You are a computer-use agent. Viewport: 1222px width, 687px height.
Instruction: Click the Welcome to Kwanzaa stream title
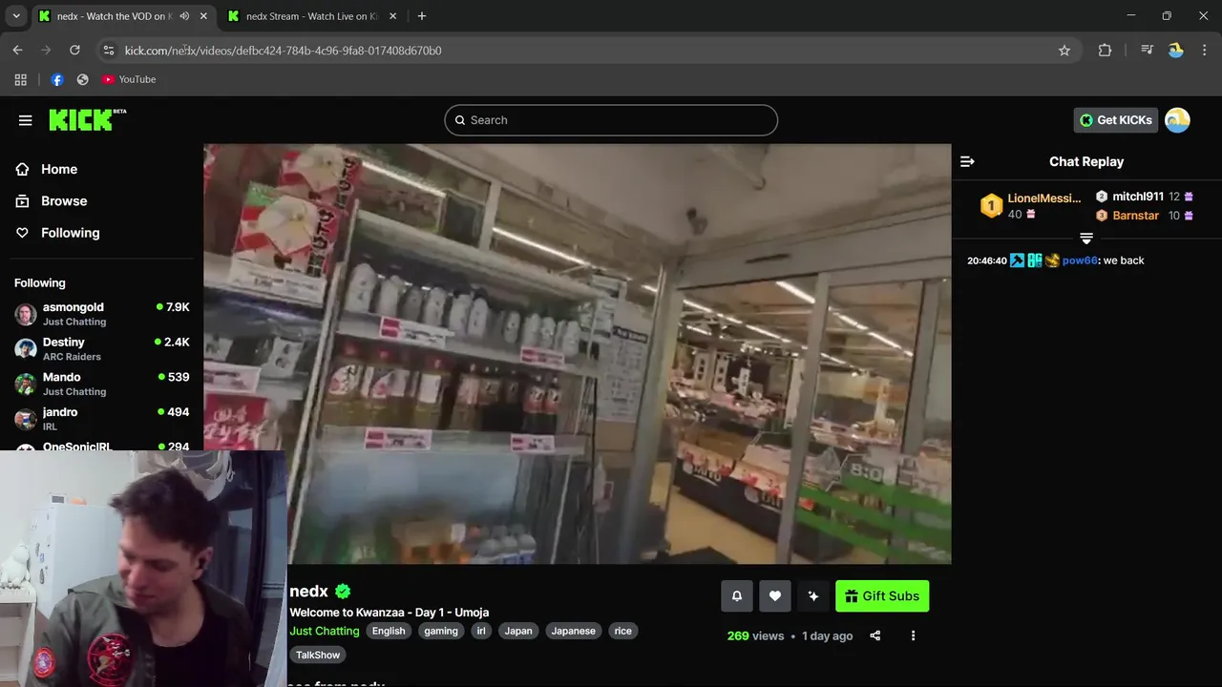click(390, 613)
